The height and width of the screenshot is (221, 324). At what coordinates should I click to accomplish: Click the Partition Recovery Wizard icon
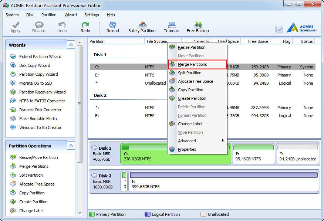[x=13, y=92]
